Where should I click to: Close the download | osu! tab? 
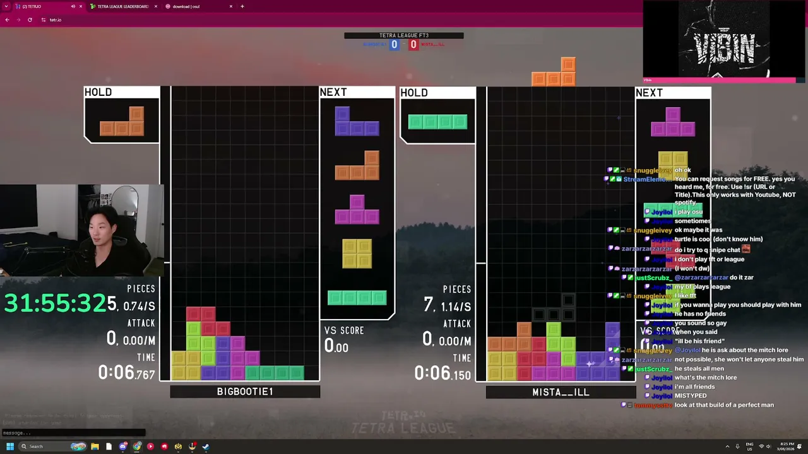pos(230,6)
